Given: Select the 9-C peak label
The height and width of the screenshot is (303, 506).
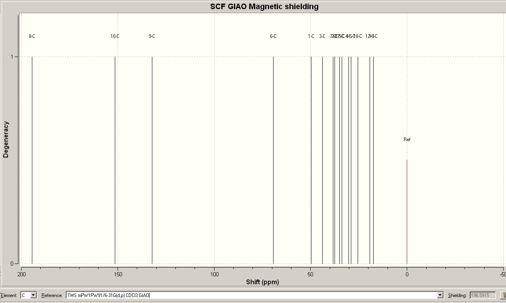Looking at the screenshot, I should point(152,36).
